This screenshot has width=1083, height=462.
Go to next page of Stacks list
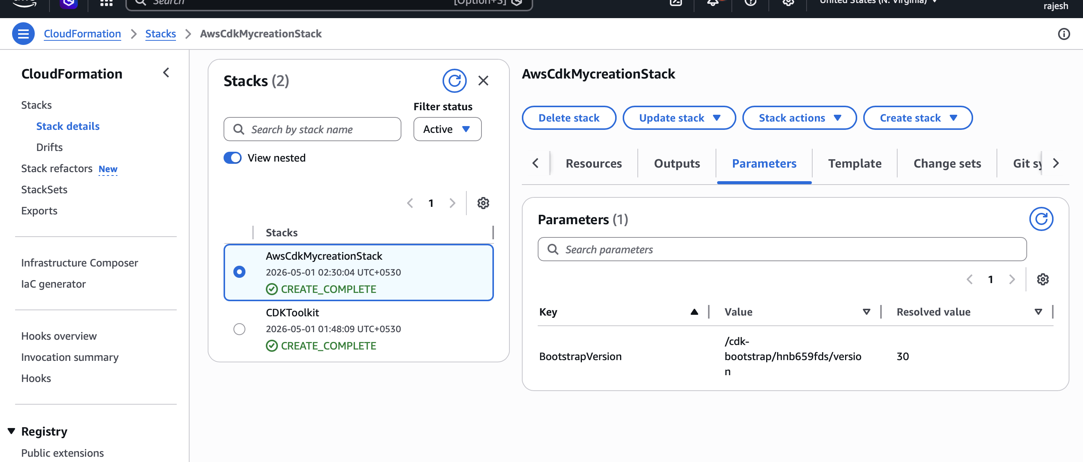coord(452,203)
